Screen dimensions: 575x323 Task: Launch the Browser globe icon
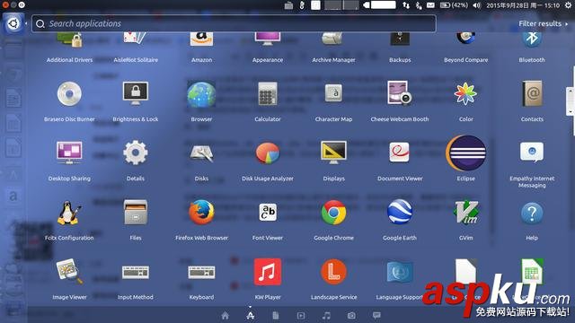[201, 94]
